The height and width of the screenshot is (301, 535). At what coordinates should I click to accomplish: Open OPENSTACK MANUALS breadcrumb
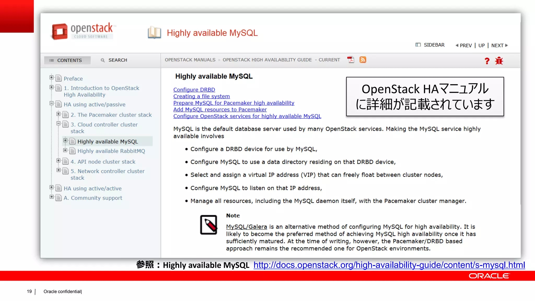click(190, 60)
